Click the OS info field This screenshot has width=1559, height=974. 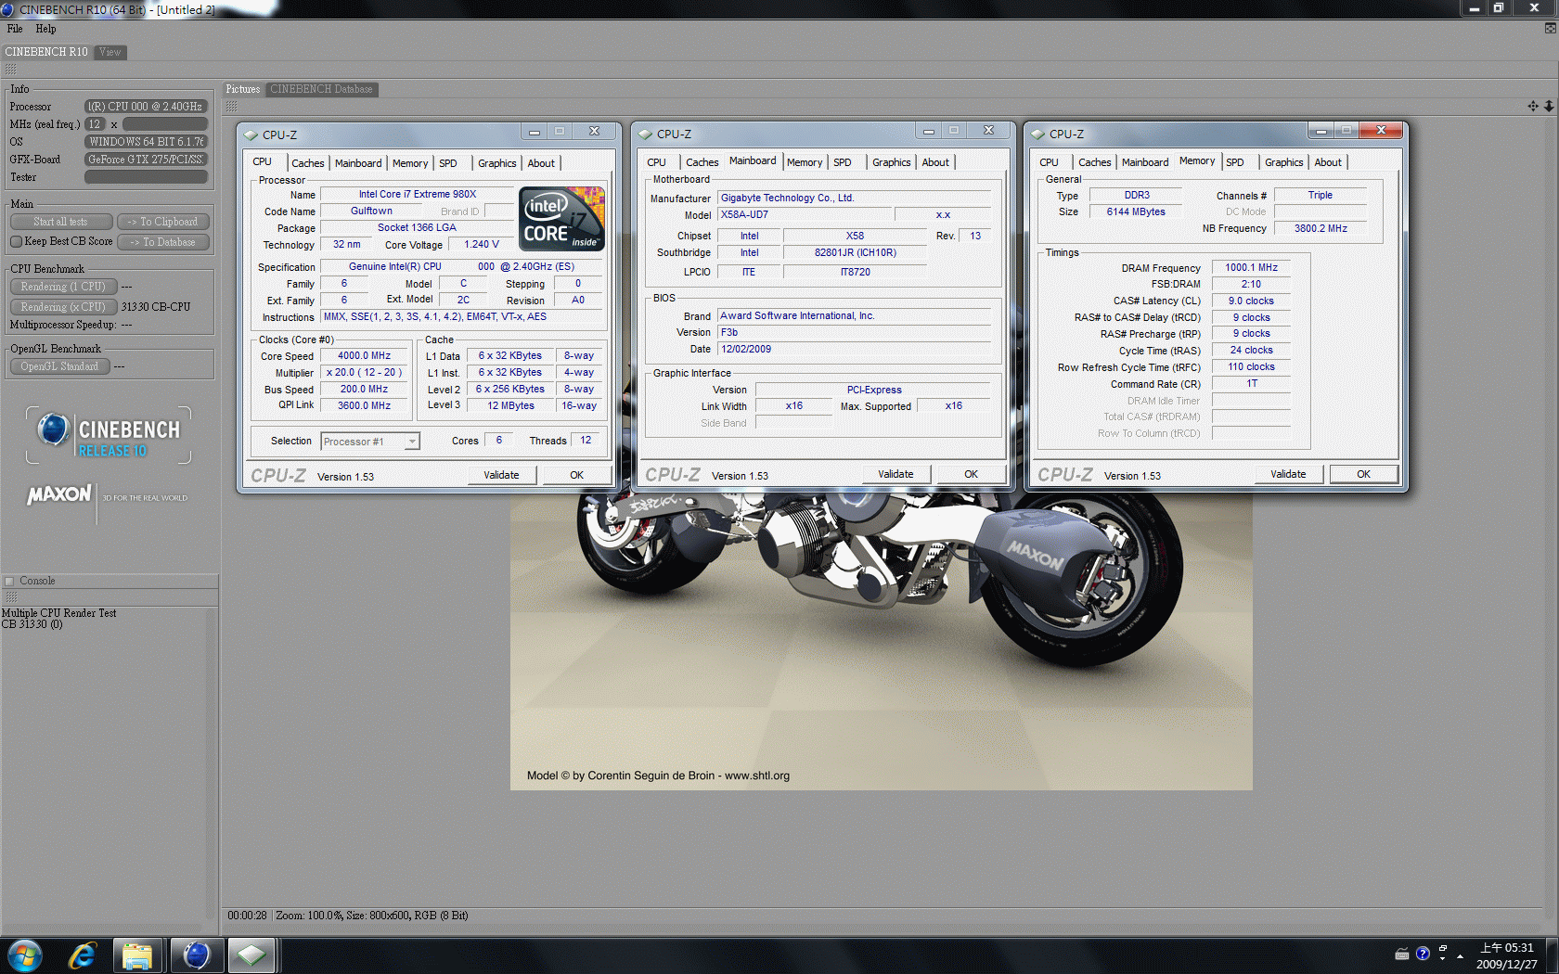click(146, 142)
